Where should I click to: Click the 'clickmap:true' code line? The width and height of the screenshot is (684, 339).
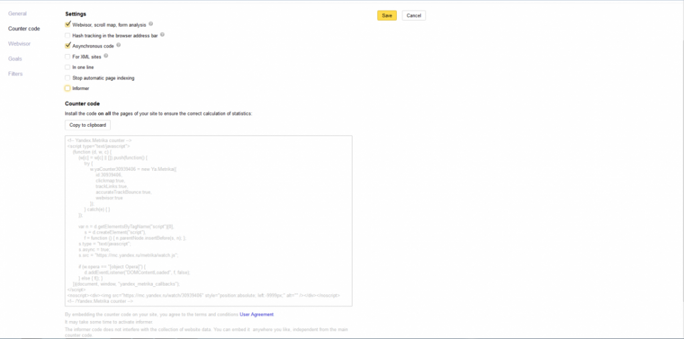[x=110, y=180]
